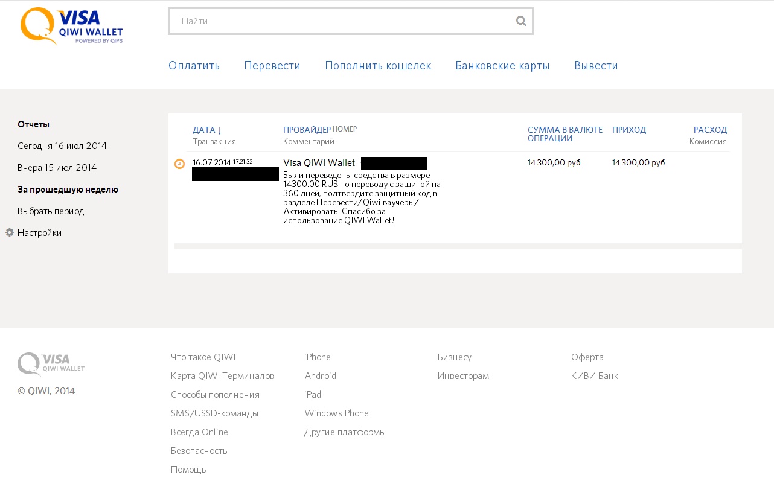The image size is (774, 478).
Task: Click the 14 300,00 руб. income value
Action: (639, 162)
